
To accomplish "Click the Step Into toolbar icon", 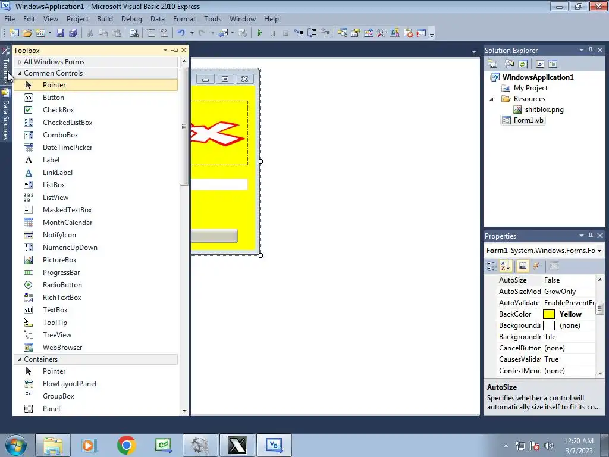I will [299, 33].
